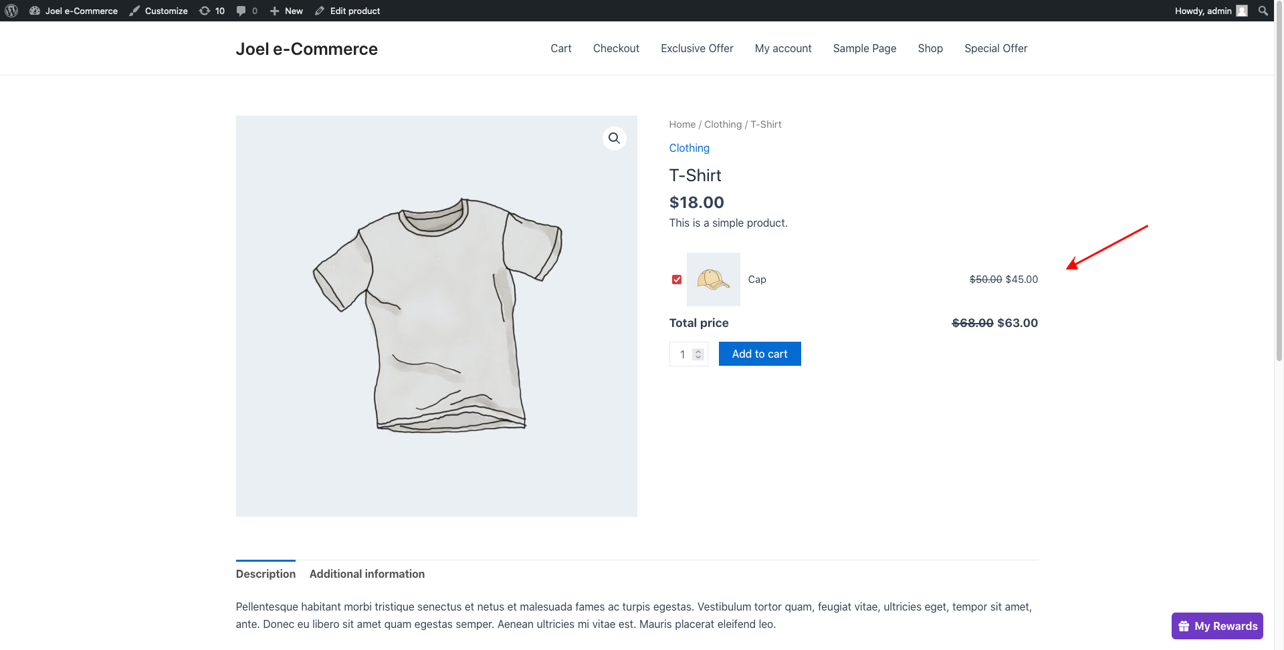
Task: Select the Description tab
Action: 265,574
